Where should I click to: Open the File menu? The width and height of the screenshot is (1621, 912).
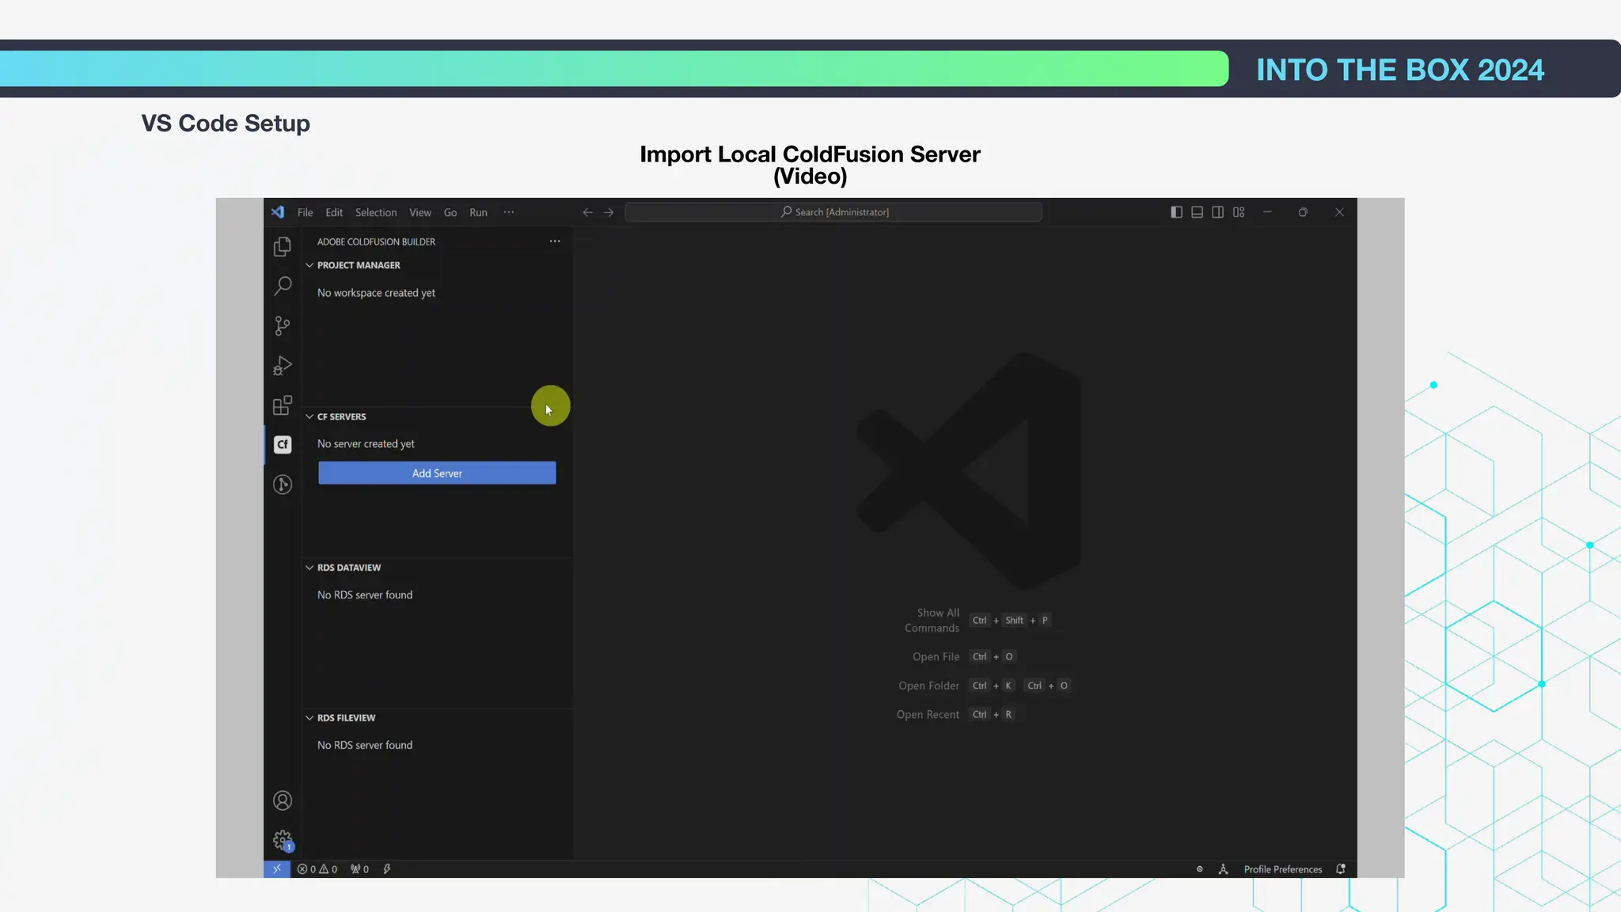pyautogui.click(x=305, y=212)
